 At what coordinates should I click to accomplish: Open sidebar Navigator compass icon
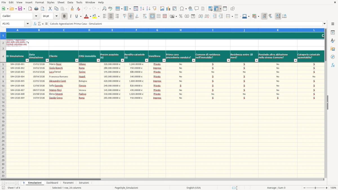pos(333,57)
